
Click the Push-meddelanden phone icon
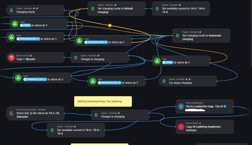(181, 107)
